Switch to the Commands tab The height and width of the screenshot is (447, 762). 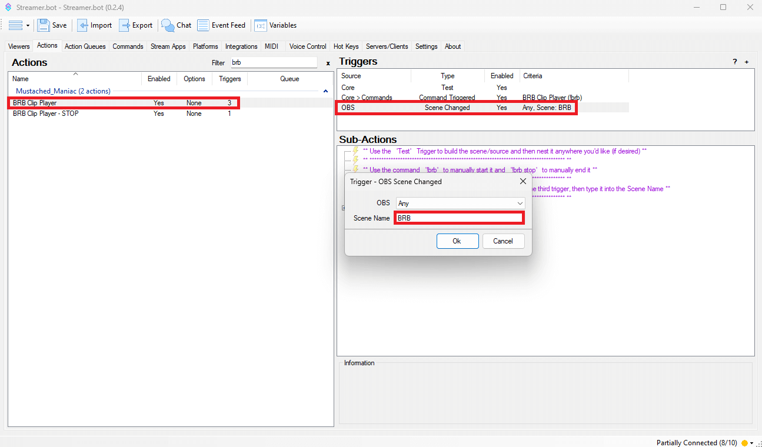tap(128, 46)
